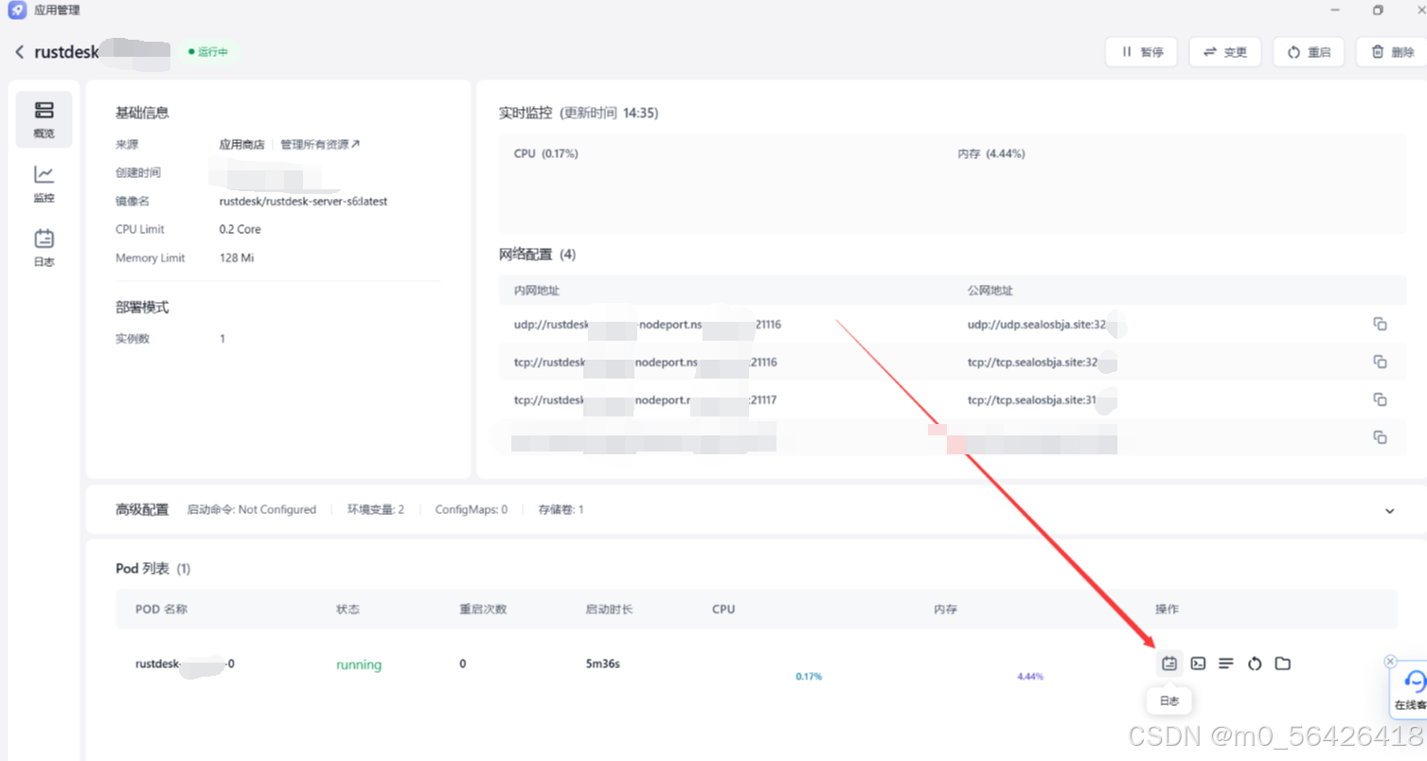Open file manager folder icon for pod
This screenshot has width=1427, height=761.
click(1283, 664)
